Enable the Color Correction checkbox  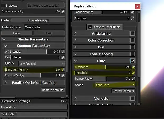coord(133,40)
